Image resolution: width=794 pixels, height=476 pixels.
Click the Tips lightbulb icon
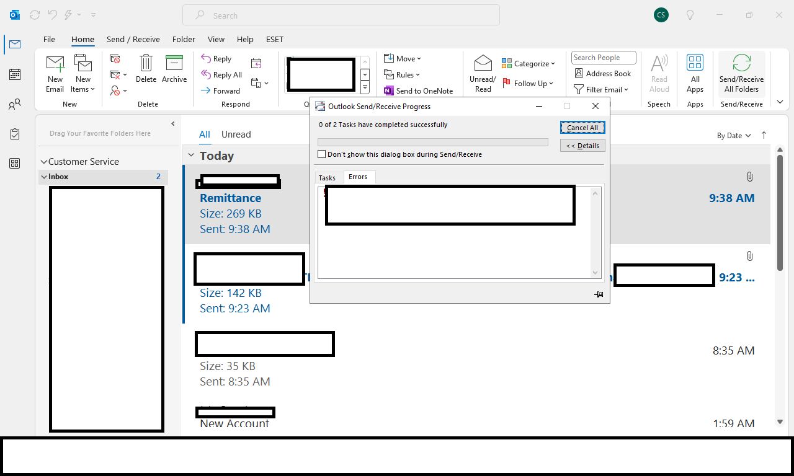point(690,15)
